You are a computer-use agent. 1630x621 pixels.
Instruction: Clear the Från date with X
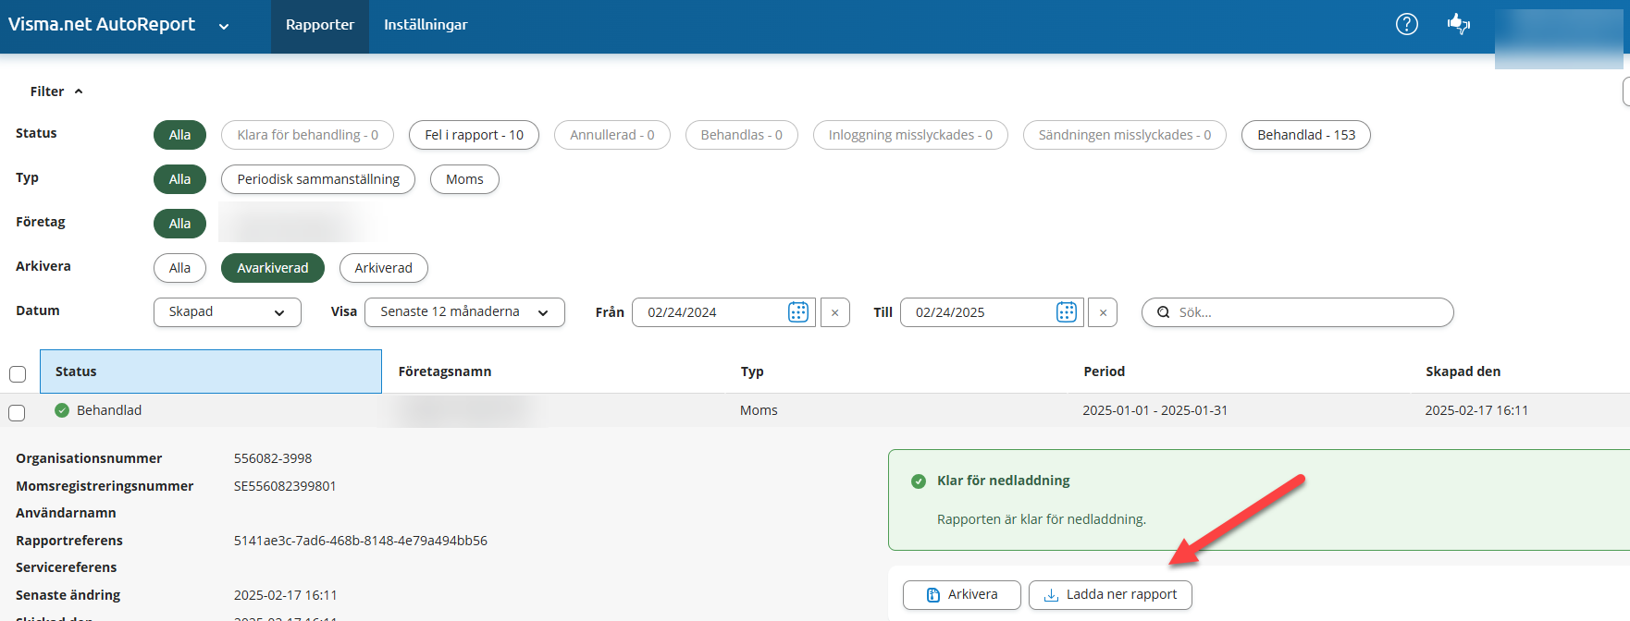[x=834, y=312]
